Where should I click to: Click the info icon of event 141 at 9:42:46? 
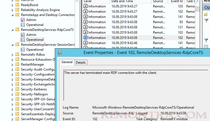click(85, 43)
